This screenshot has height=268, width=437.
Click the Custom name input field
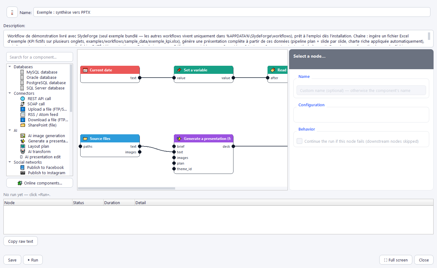[361, 90]
